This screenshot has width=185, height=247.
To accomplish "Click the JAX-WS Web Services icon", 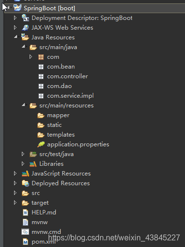I will [25, 28].
